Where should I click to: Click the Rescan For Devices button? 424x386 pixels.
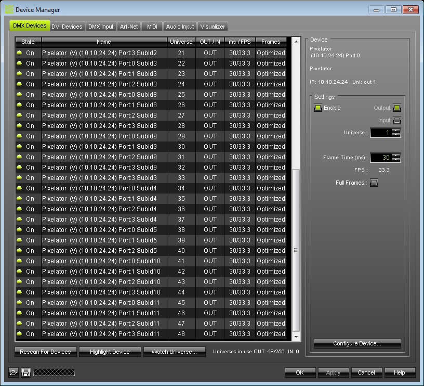pos(45,352)
